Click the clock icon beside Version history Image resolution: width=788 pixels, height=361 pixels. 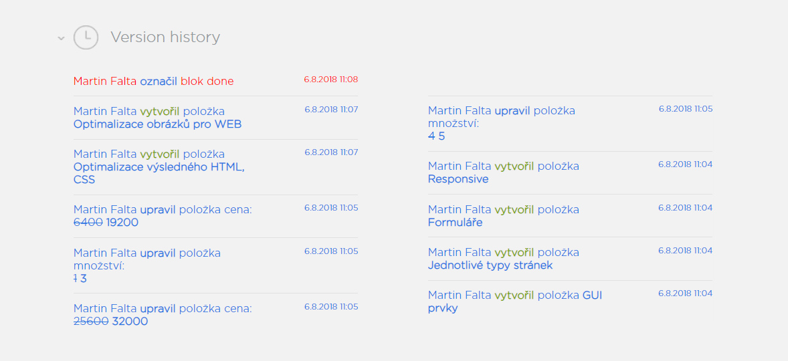pyautogui.click(x=86, y=37)
